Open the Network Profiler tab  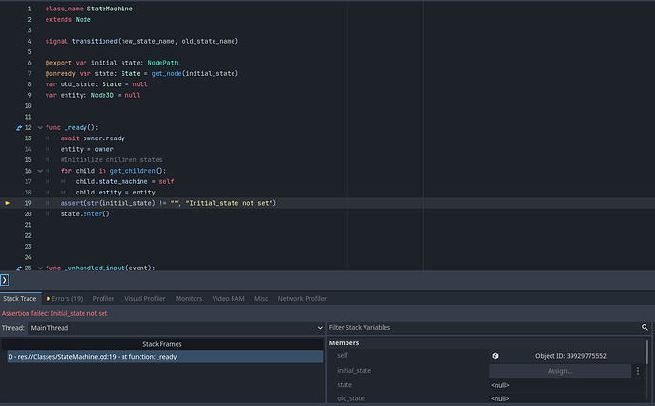coord(302,299)
